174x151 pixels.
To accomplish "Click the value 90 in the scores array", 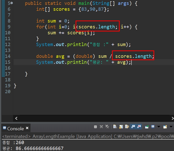I will (x=92, y=9).
